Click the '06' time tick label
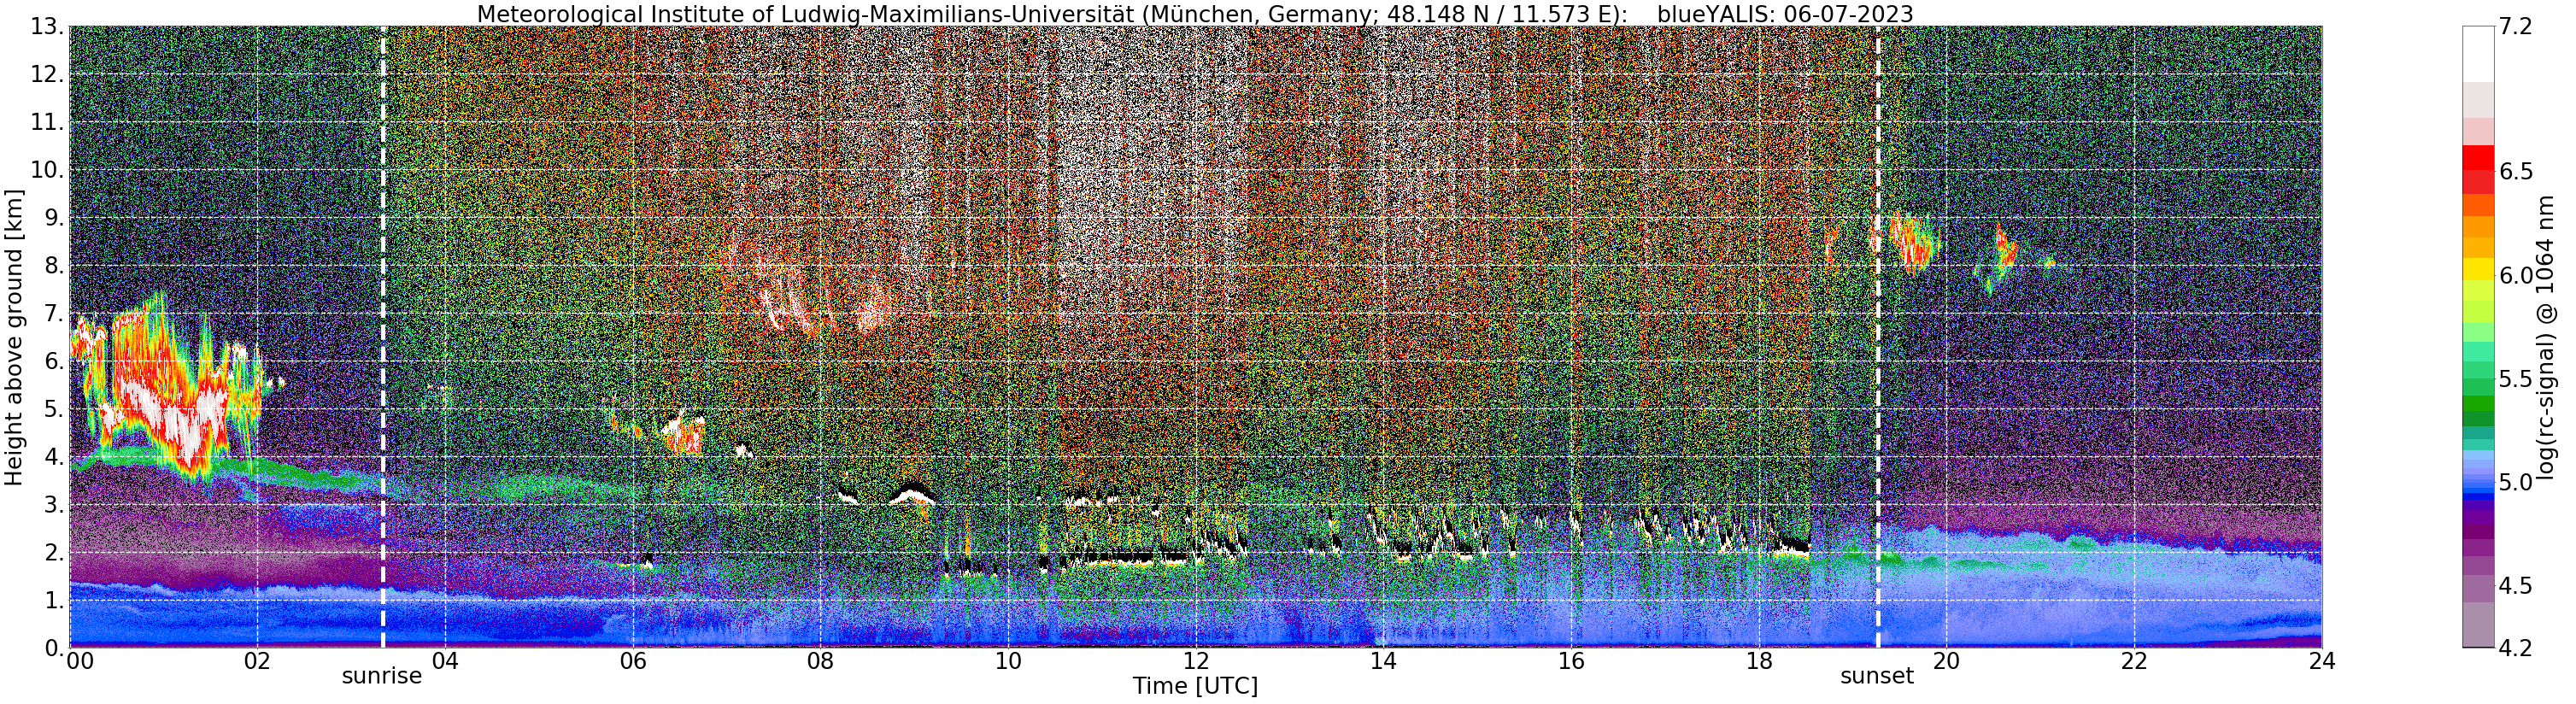 click(x=633, y=661)
